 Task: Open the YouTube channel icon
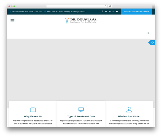pos(117,11)
